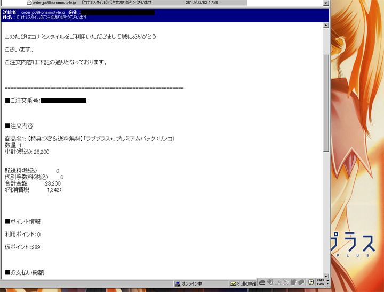Open the language bar options dropdown arrow

(x=327, y=285)
